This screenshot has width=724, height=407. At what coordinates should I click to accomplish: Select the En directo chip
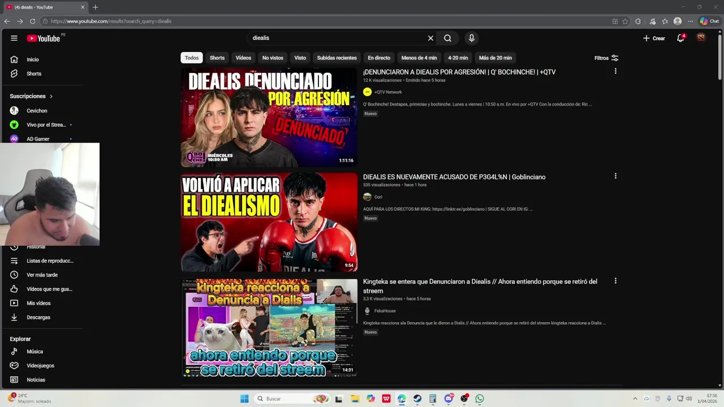point(379,58)
